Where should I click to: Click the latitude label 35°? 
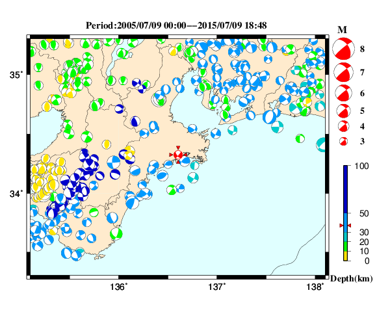coord(16,75)
